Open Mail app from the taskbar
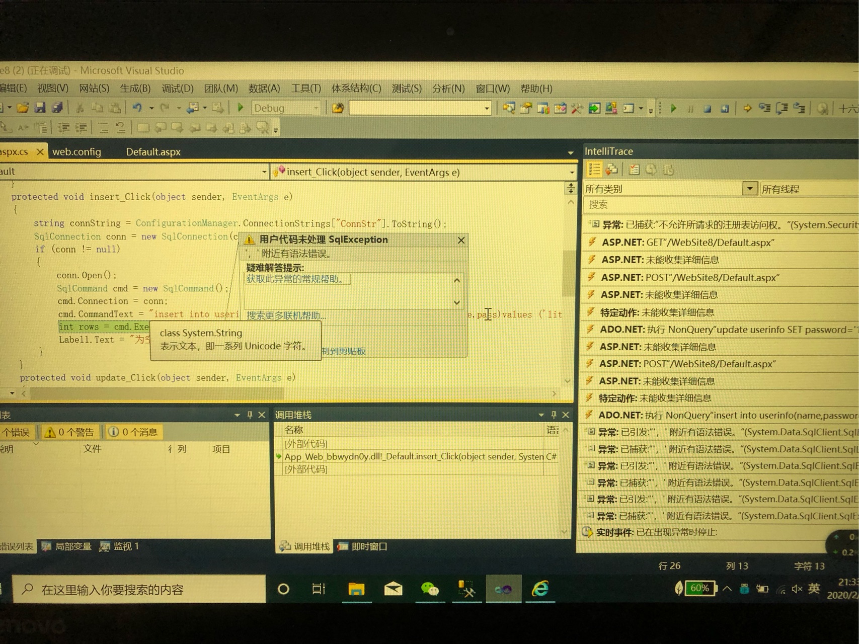Image resolution: width=859 pixels, height=644 pixels. click(x=393, y=589)
